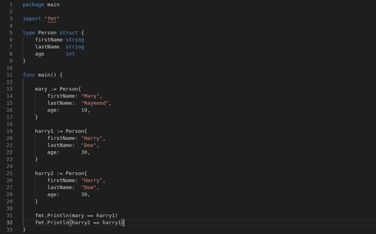Click 'harry2' in the line 32 comparison
Viewport: 376px width, 234px height.
click(x=81, y=223)
